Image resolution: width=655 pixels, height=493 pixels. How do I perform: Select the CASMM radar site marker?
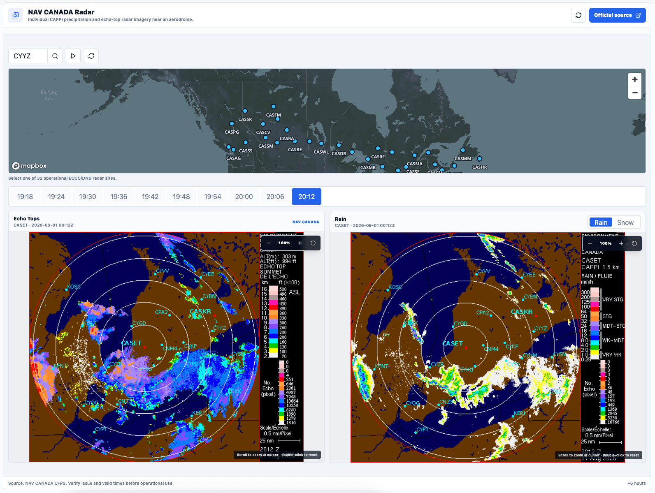pos(463,150)
